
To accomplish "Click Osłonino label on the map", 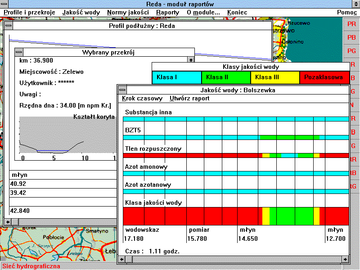I will click(x=293, y=42).
